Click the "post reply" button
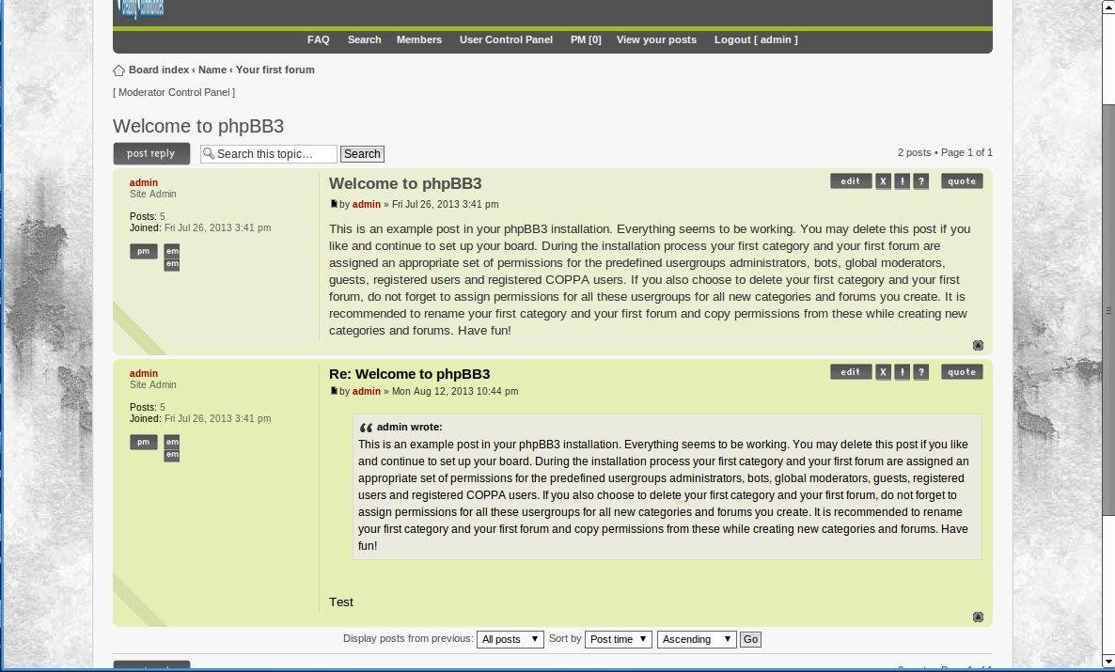 (151, 153)
